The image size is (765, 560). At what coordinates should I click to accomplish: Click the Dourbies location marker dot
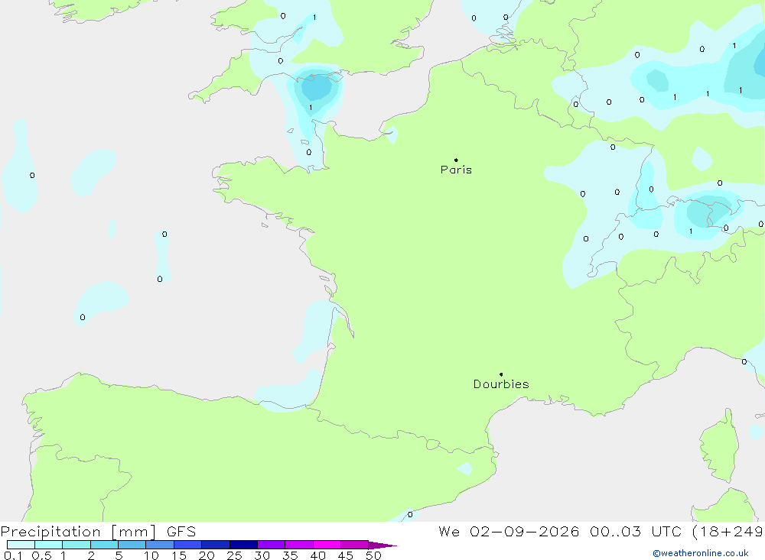(x=501, y=374)
